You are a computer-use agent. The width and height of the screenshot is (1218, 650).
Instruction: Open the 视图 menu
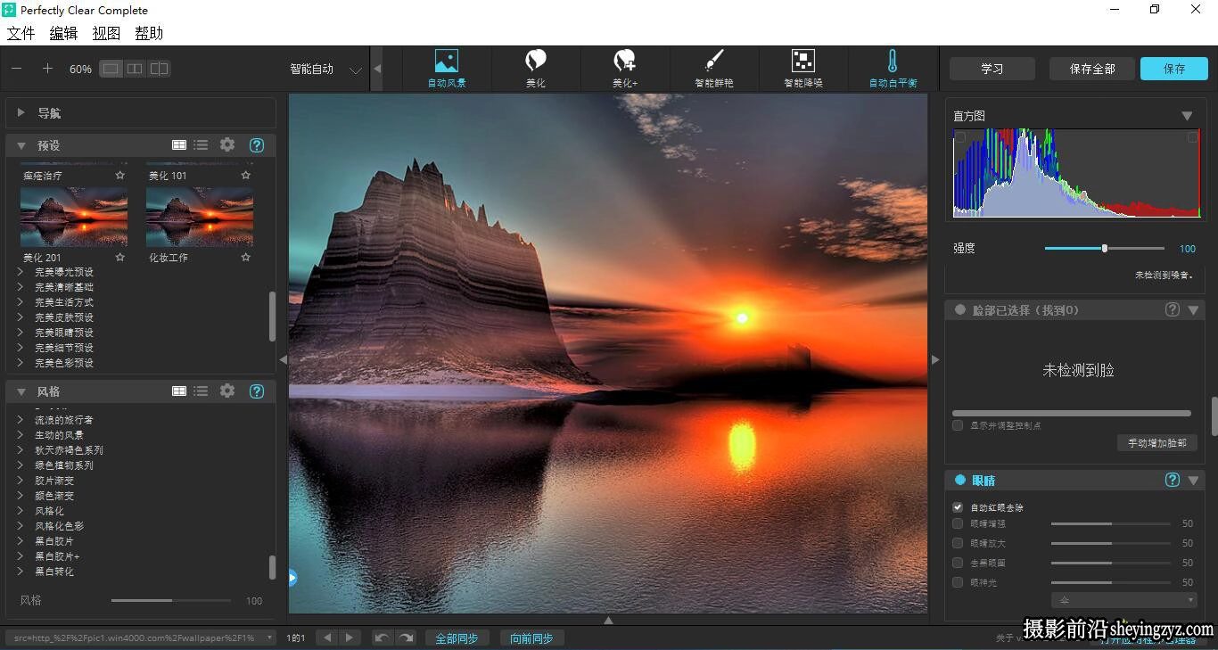[x=106, y=33]
